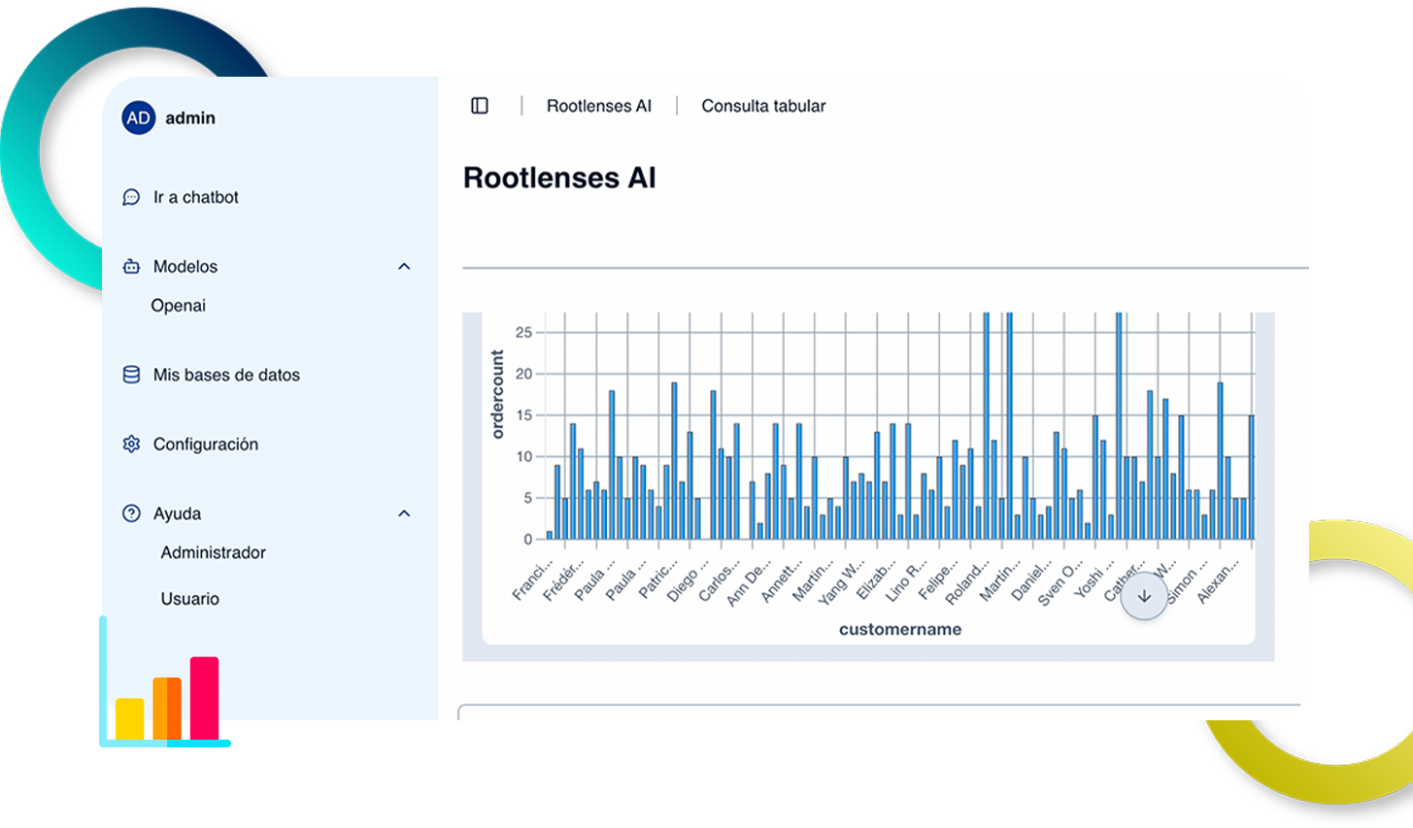Click the customername axis title

pos(900,629)
